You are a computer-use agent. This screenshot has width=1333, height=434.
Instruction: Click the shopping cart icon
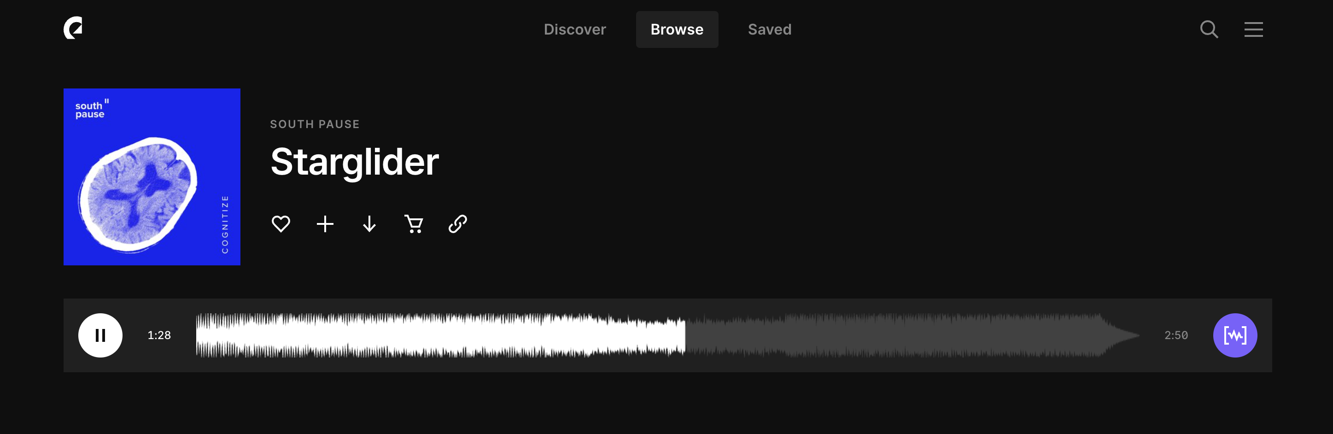click(x=414, y=224)
